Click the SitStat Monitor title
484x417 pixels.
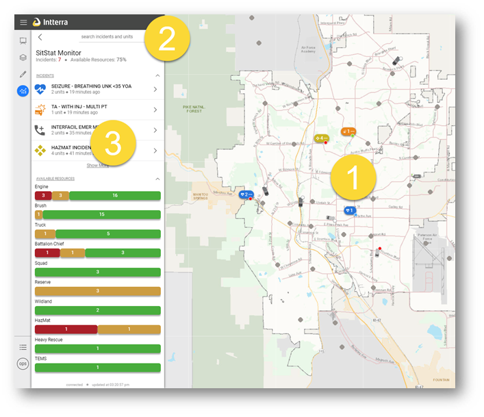[58, 53]
